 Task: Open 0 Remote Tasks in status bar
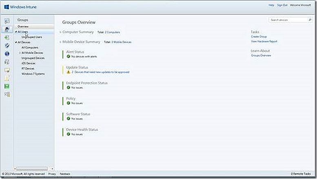pyautogui.click(x=301, y=174)
